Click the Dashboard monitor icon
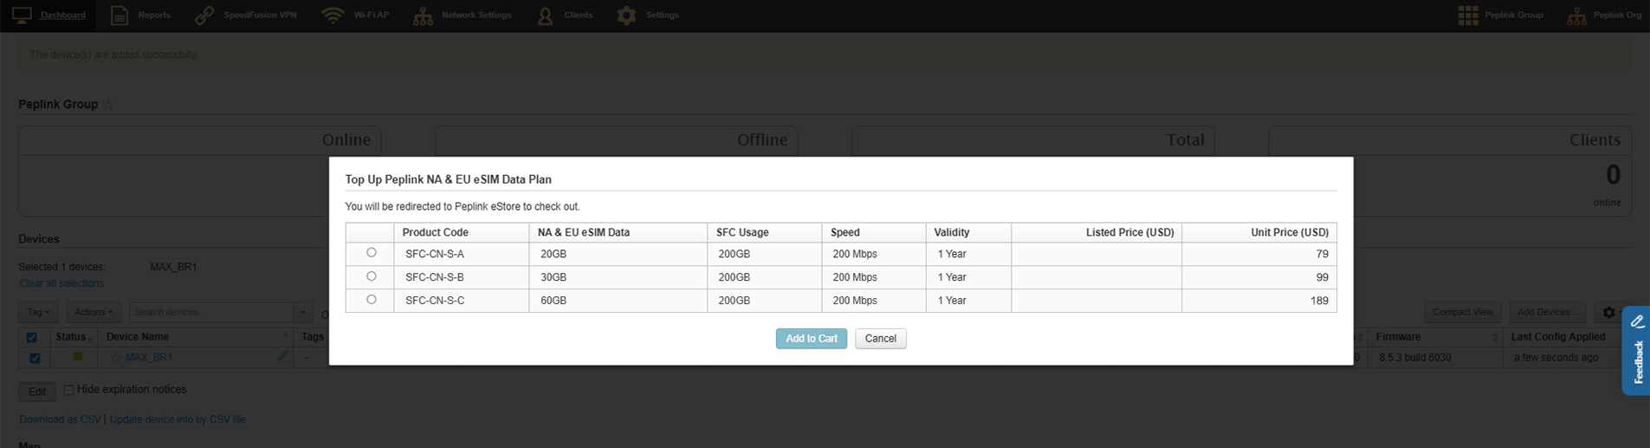The image size is (1650, 448). [x=22, y=16]
